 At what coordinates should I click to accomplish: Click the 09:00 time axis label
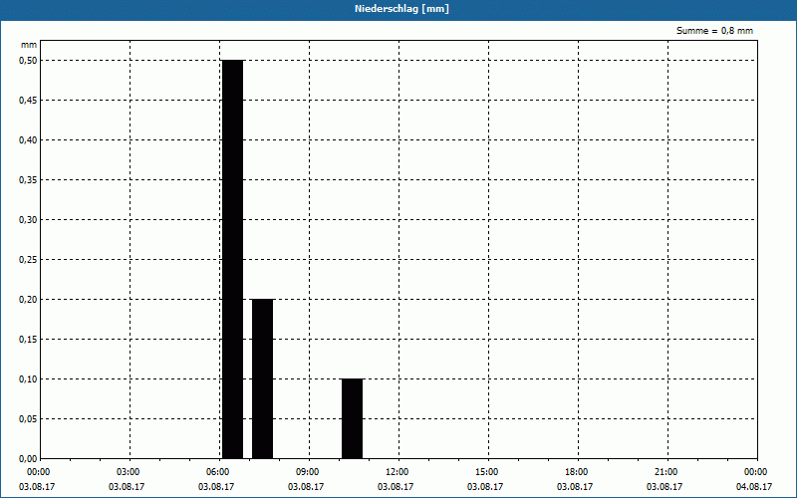pos(308,472)
